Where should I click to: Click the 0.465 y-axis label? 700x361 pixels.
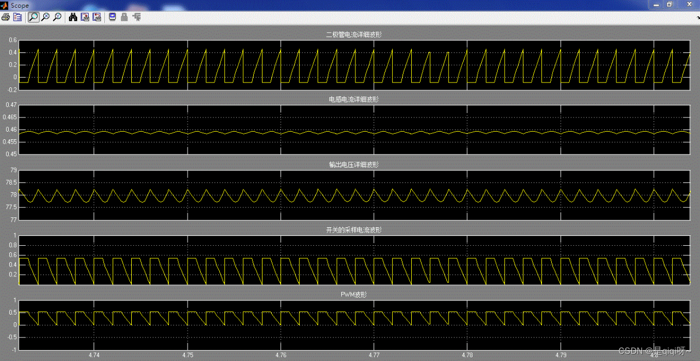tap(10, 117)
